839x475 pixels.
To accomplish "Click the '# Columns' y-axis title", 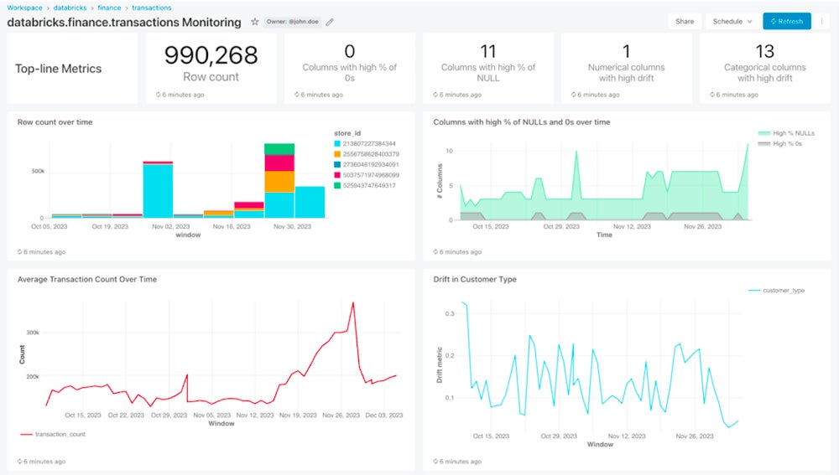I will click(440, 181).
